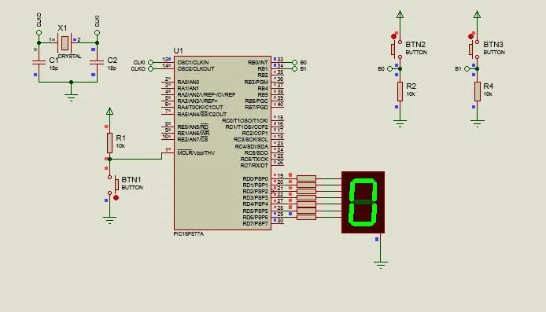This screenshot has width=546, height=312.
Task: Toggle the BTN1 red latch dot
Action: (x=116, y=197)
